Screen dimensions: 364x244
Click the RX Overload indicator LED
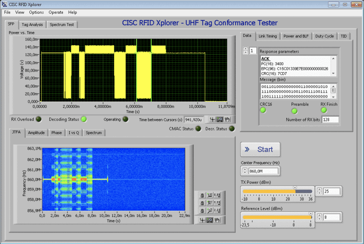point(38,119)
